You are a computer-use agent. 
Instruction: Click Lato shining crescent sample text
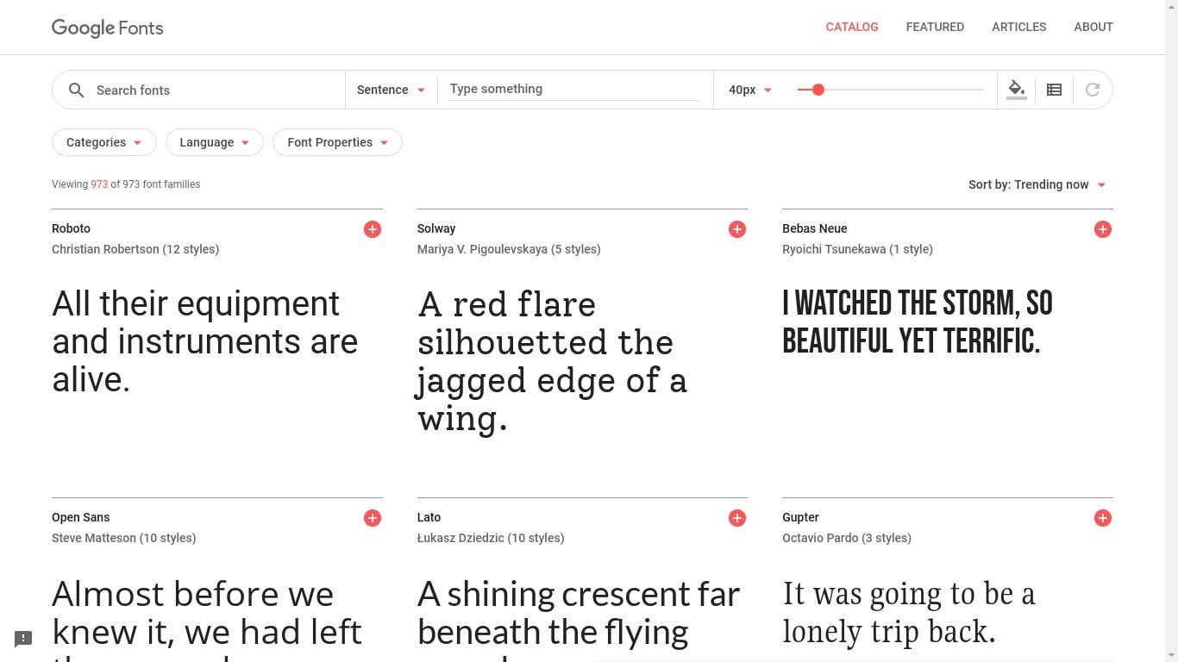[579, 619]
